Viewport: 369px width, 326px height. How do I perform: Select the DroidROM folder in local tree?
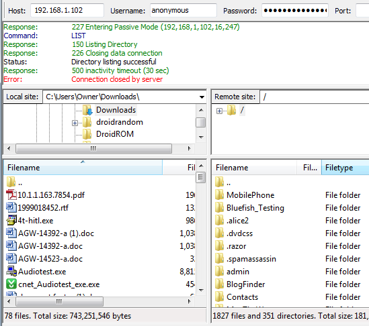point(115,134)
